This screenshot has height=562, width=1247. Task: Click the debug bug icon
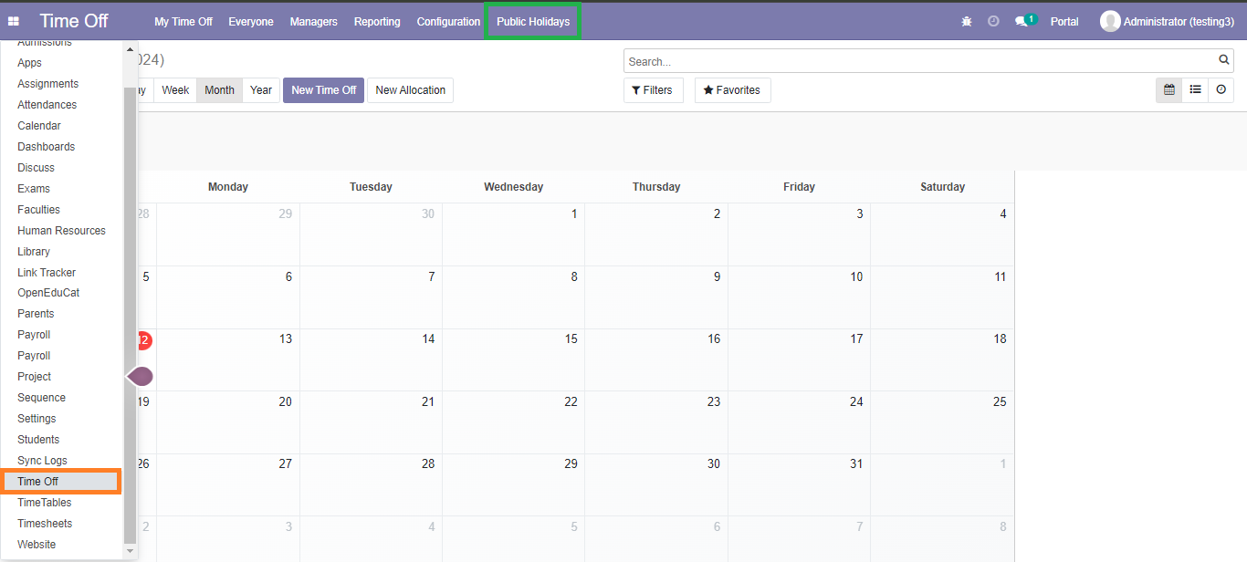point(967,21)
